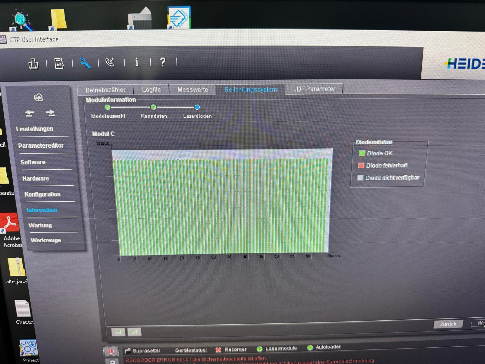Switch to the Logfile tab
Screen dimensions: 485x364
click(151, 90)
